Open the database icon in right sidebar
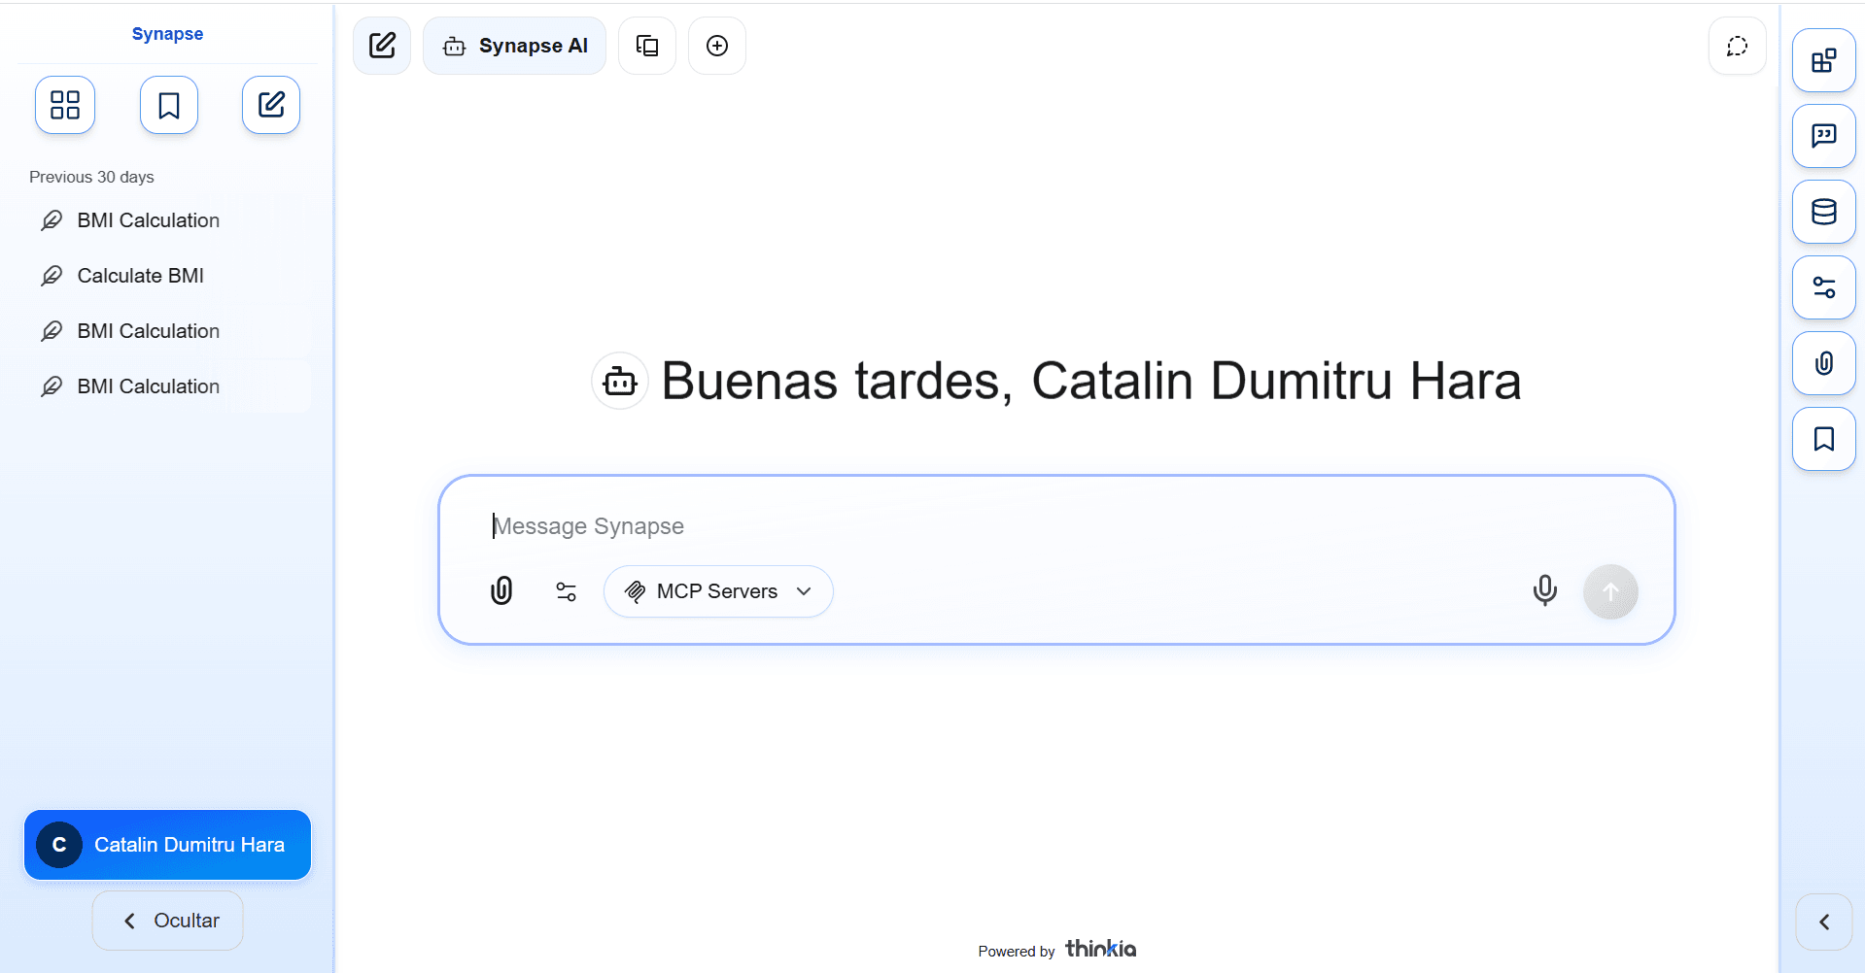This screenshot has height=973, width=1865. 1824,212
